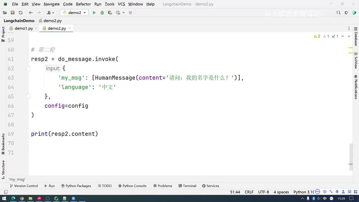Switch to PyCharm in the taskbar
The width and height of the screenshot is (359, 202).
pyautogui.click(x=56, y=198)
